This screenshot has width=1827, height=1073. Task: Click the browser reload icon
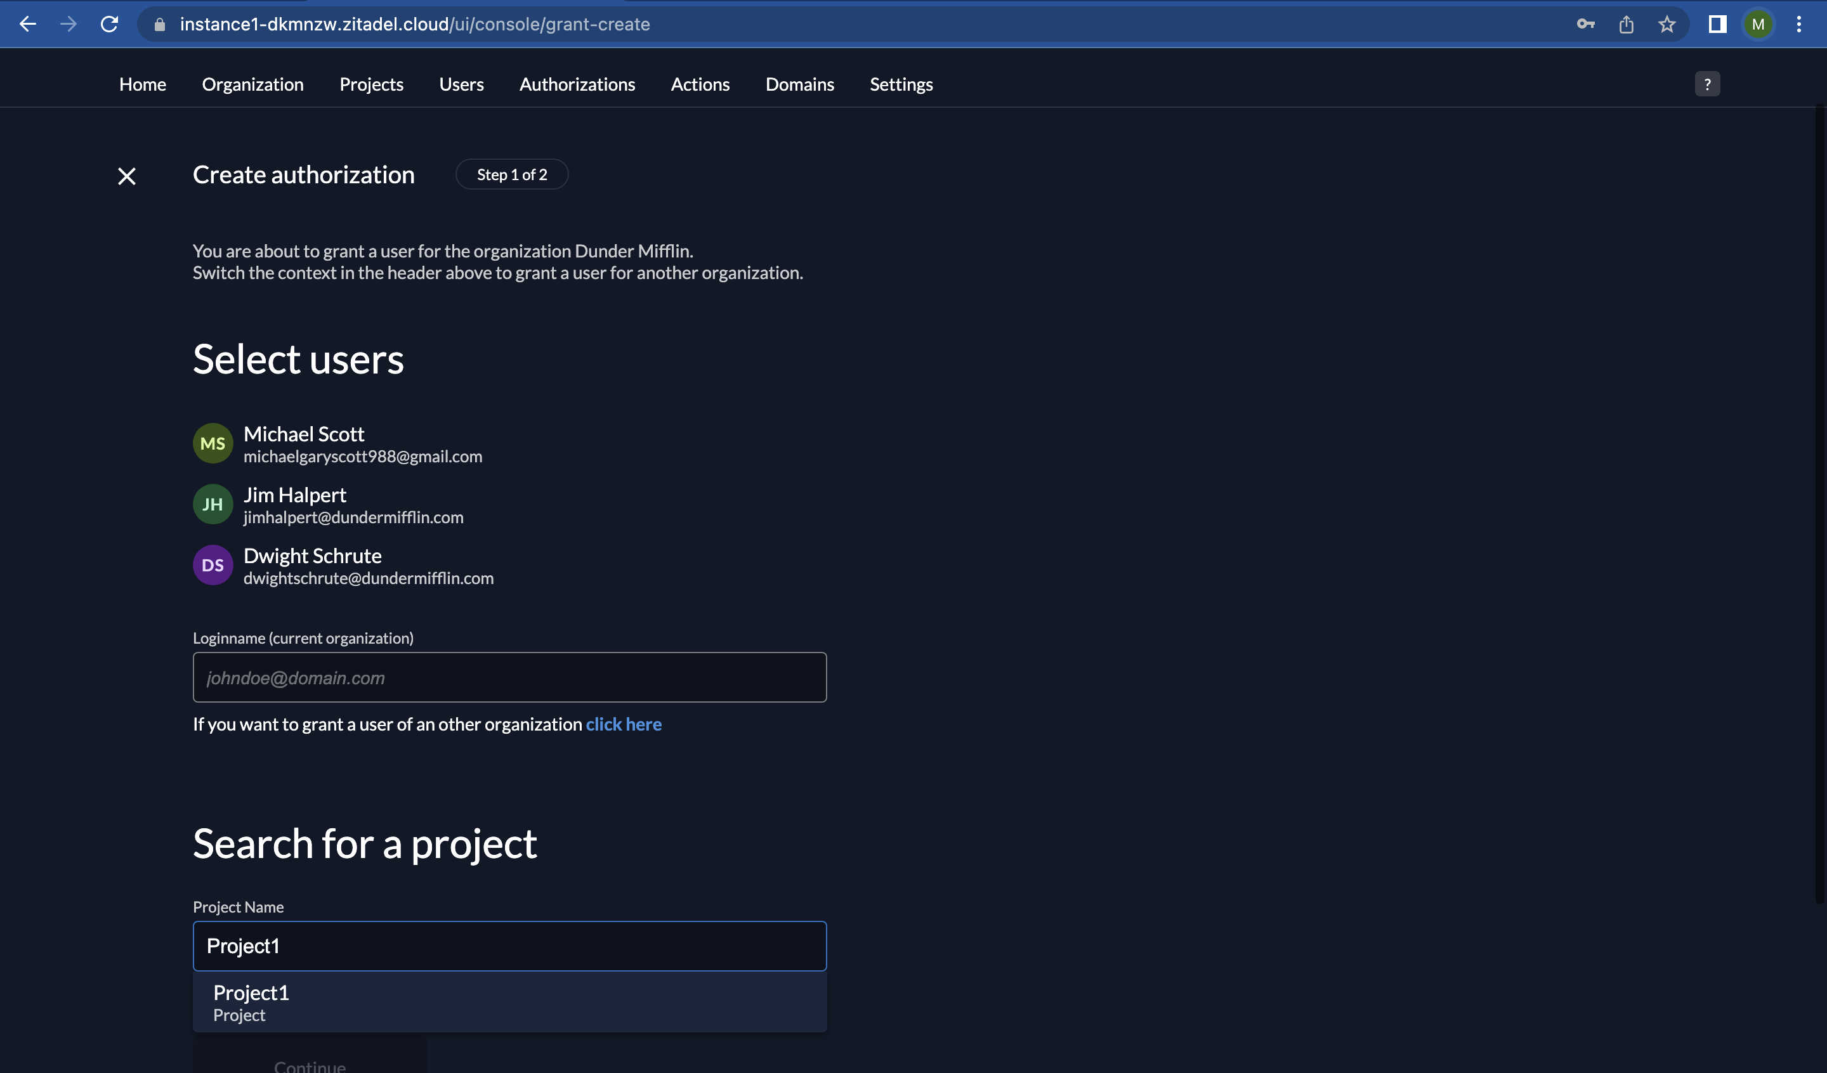click(x=110, y=24)
